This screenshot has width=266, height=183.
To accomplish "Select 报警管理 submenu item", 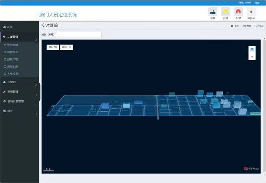I will click(x=12, y=52).
